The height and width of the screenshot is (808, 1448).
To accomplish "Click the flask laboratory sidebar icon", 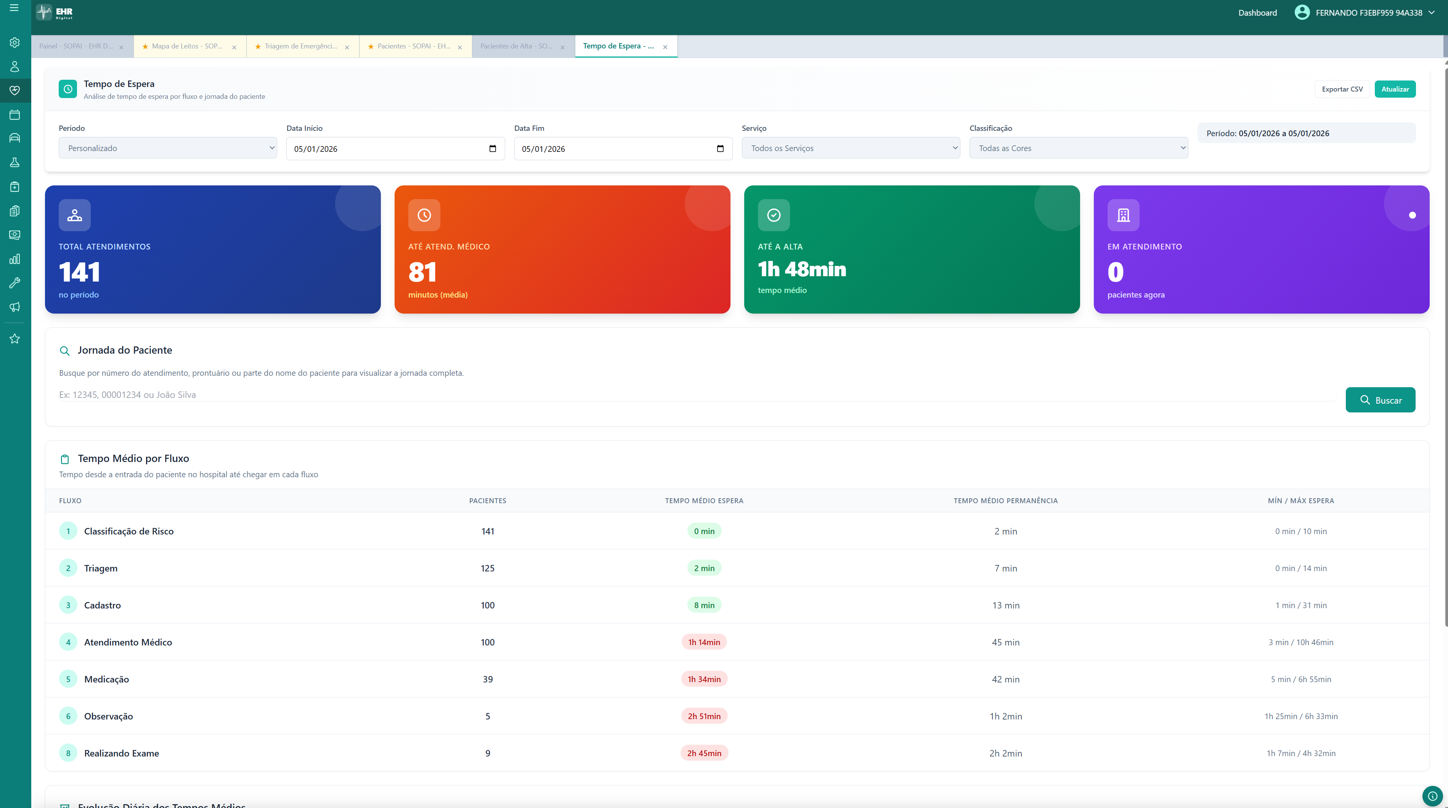I will pyautogui.click(x=14, y=163).
